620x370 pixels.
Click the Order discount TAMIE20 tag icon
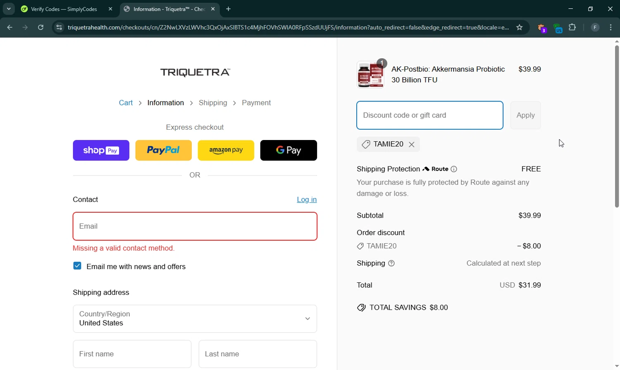click(360, 246)
